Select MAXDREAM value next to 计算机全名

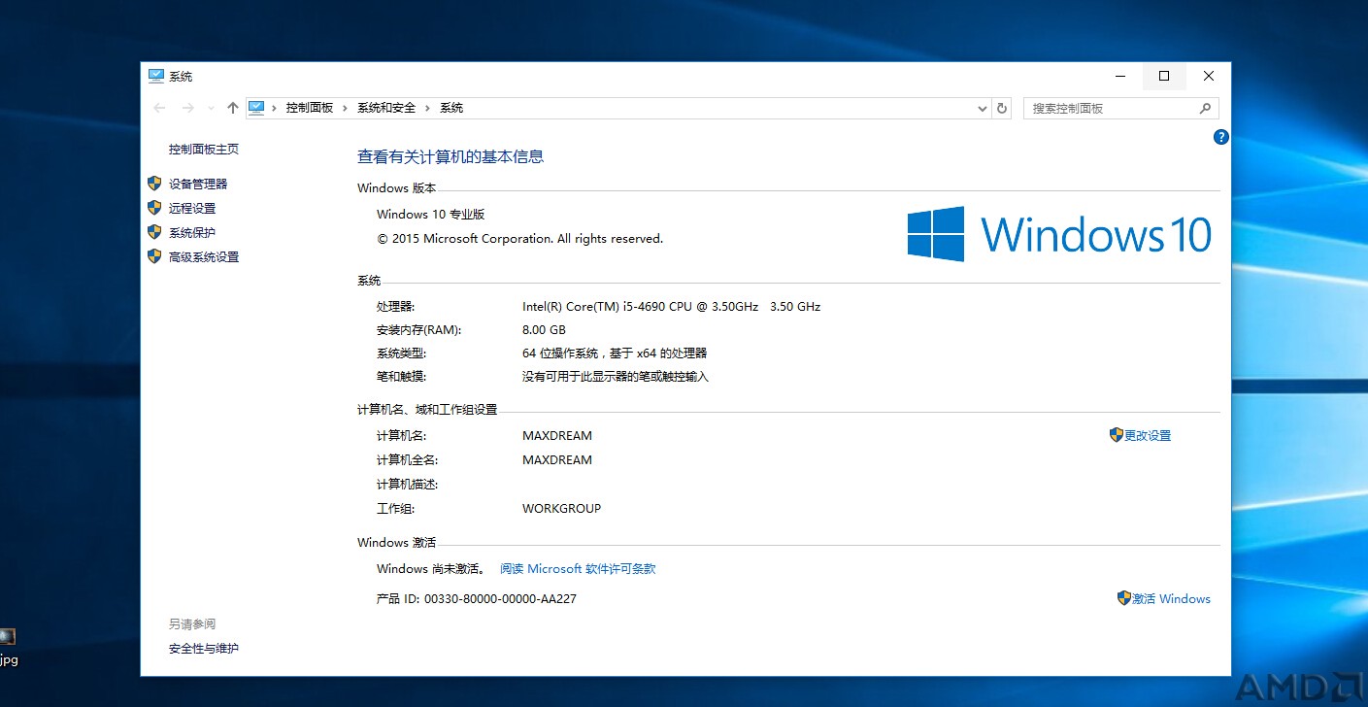point(557,460)
